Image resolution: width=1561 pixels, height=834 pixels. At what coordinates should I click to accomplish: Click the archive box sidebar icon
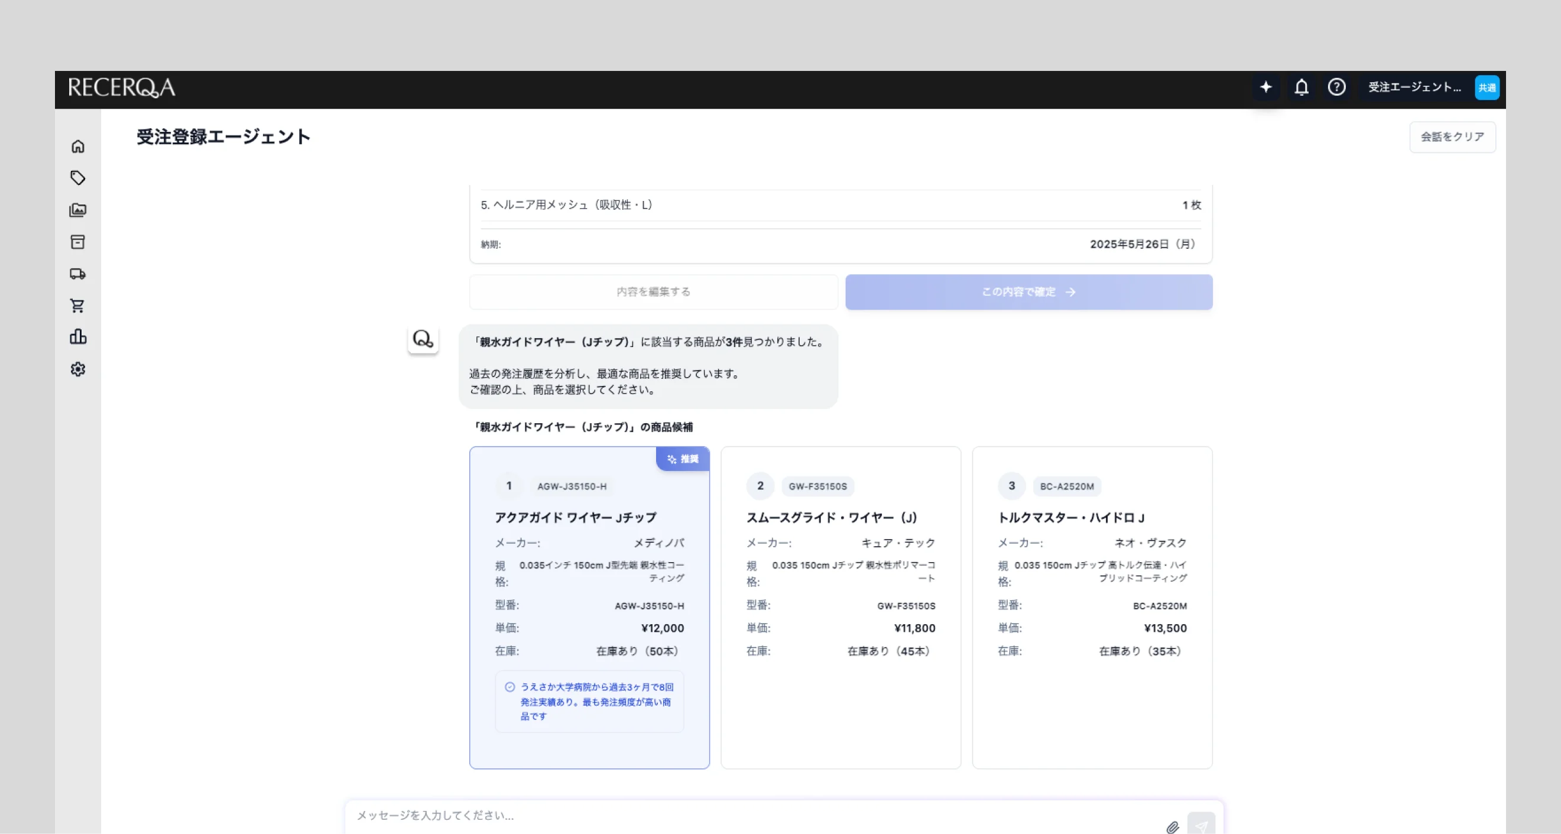point(77,242)
